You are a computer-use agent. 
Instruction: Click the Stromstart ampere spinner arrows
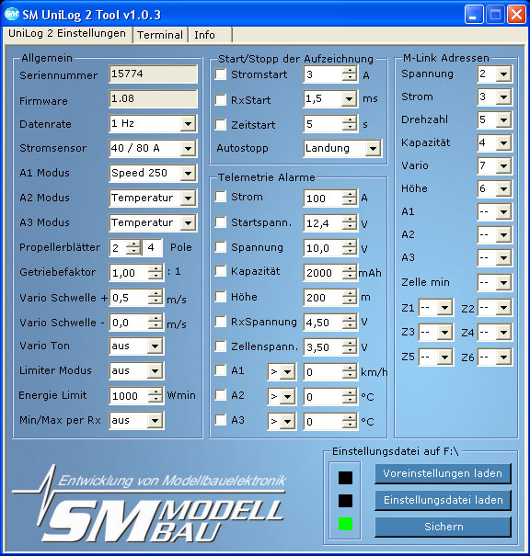pos(350,74)
